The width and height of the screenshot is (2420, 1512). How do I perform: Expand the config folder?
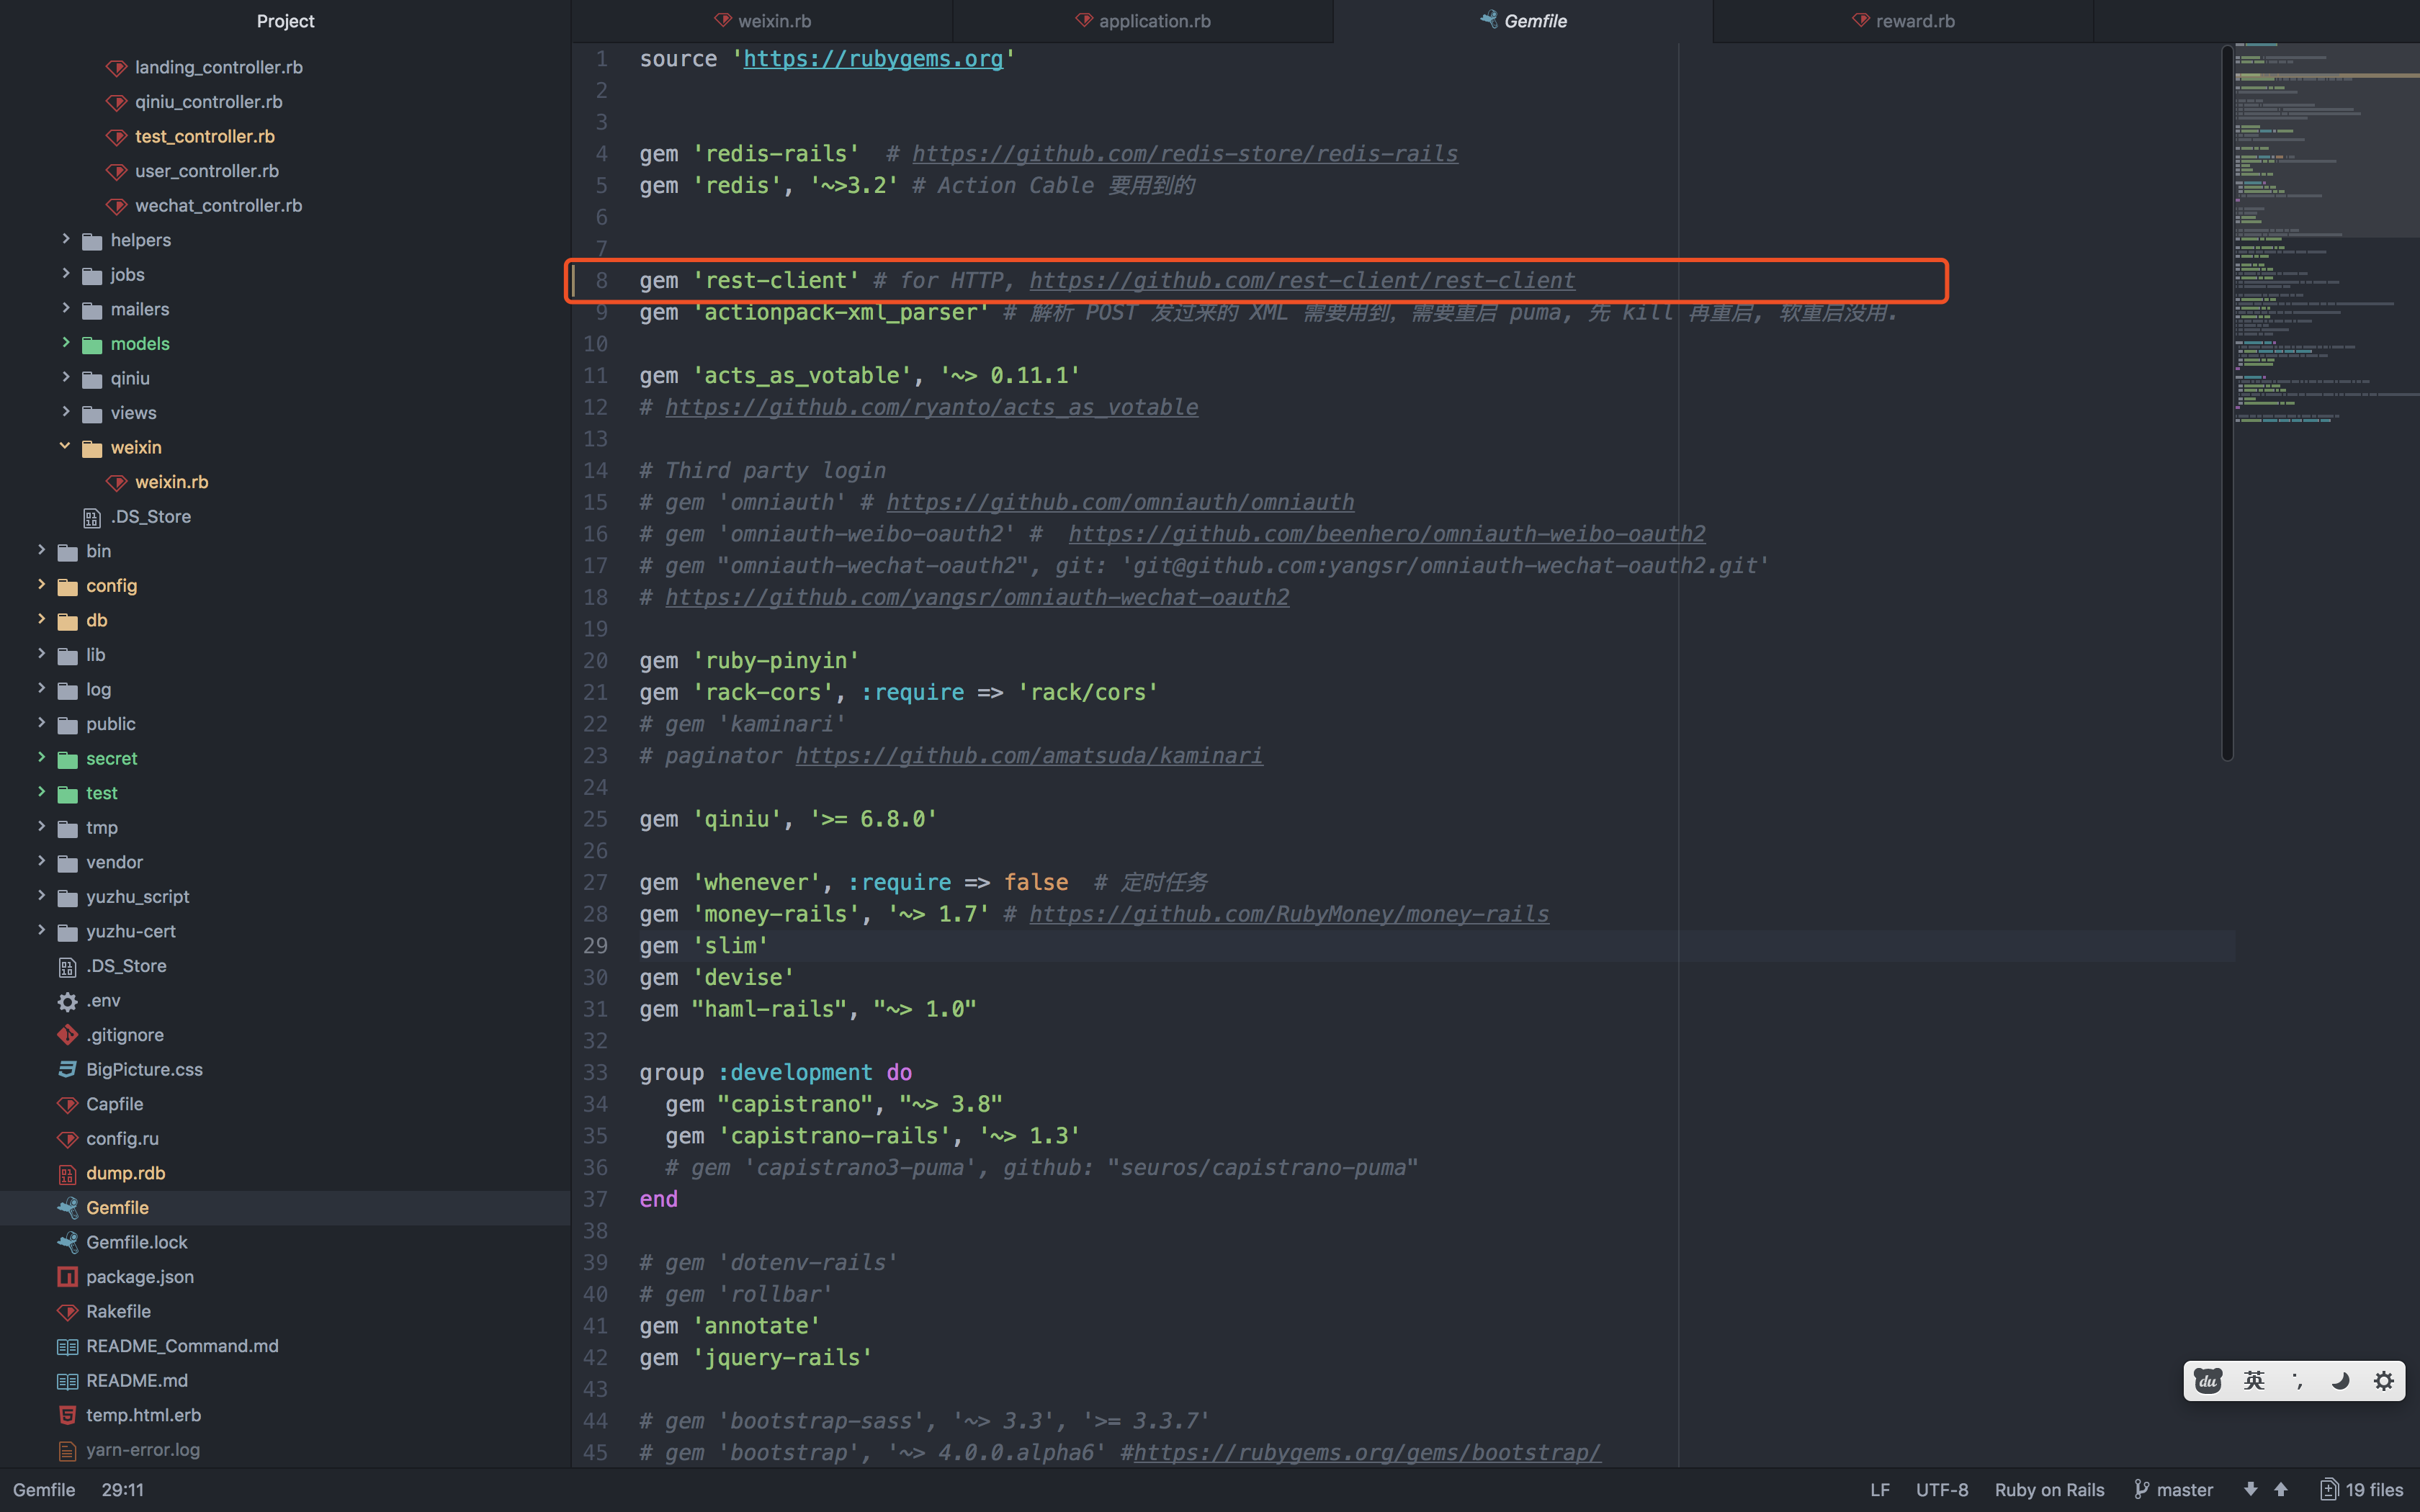tap(40, 585)
